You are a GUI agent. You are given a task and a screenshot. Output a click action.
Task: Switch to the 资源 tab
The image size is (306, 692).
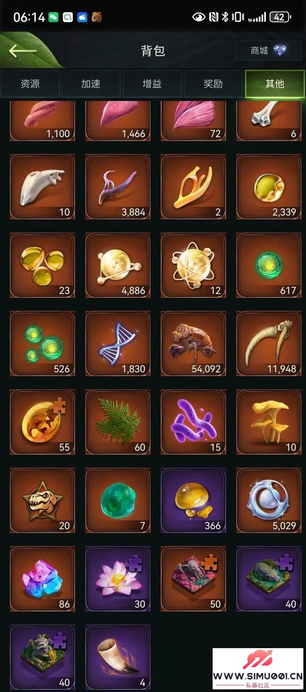click(x=30, y=83)
